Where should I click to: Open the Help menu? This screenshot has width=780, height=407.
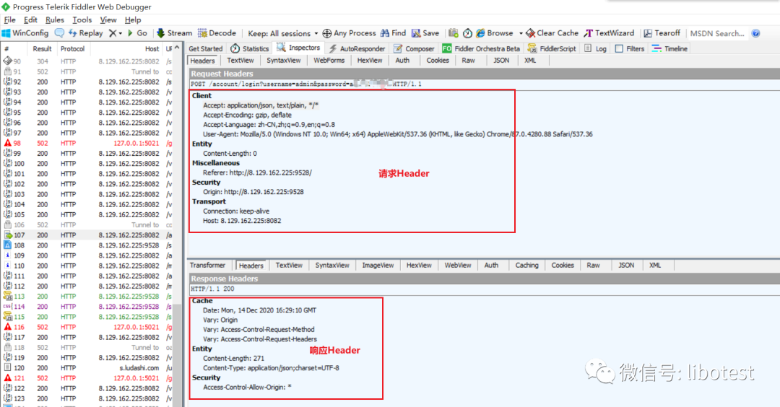(x=133, y=20)
